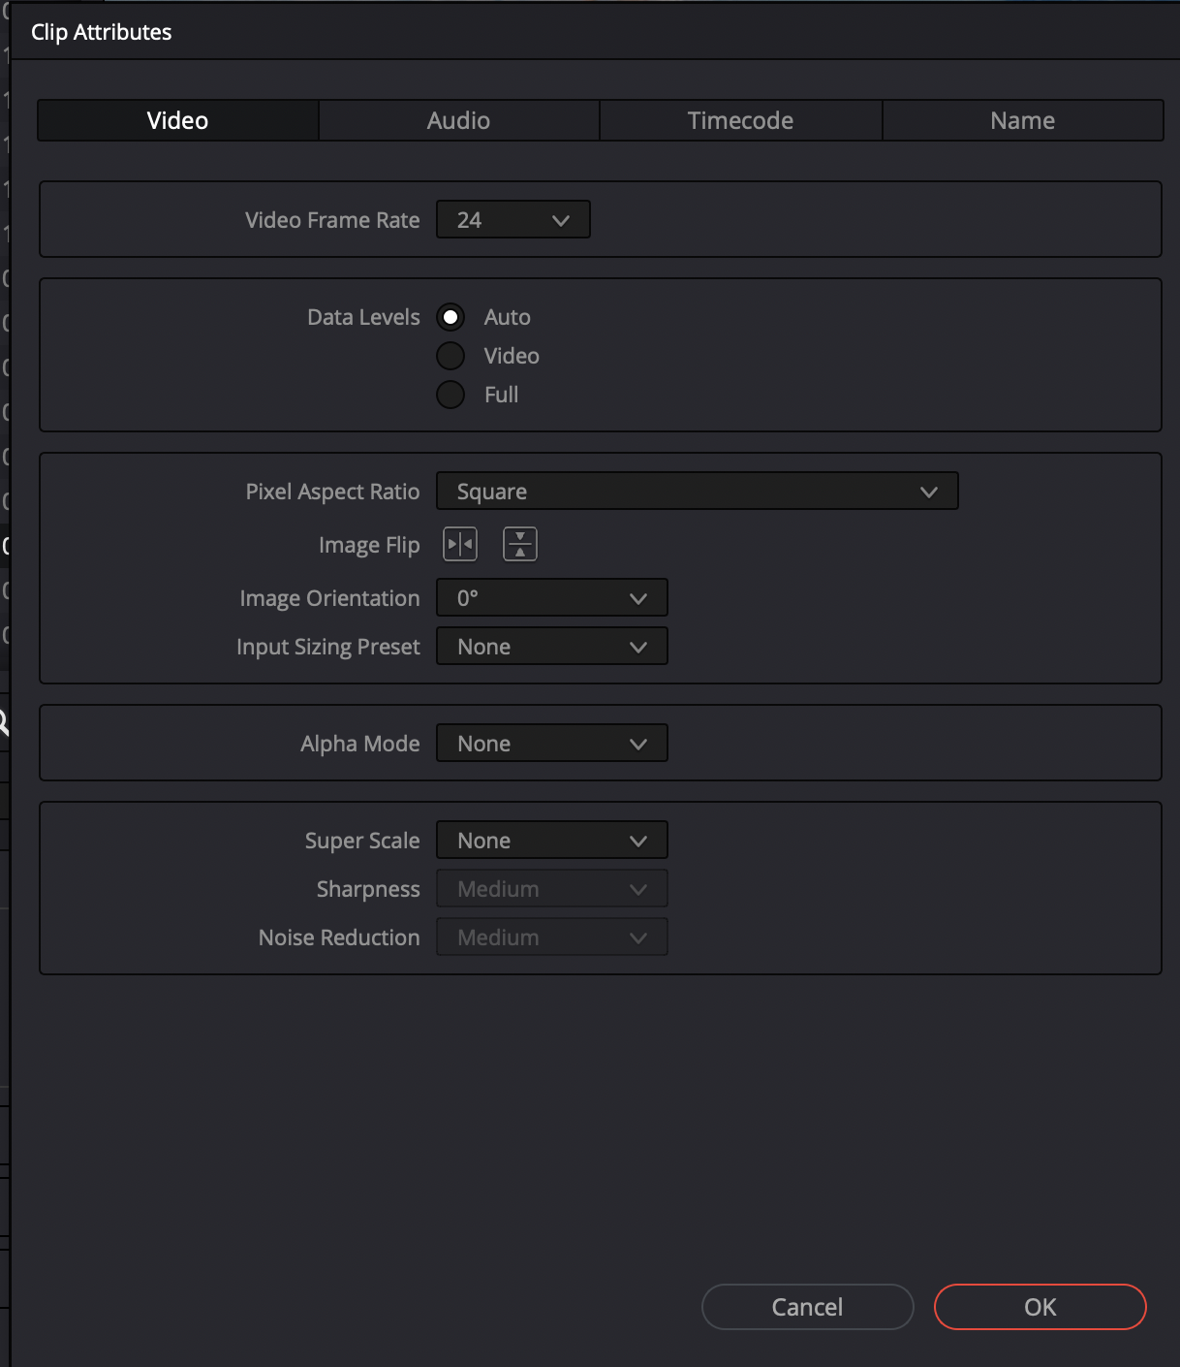
Task: Switch to the Audio tab
Action: (x=459, y=120)
